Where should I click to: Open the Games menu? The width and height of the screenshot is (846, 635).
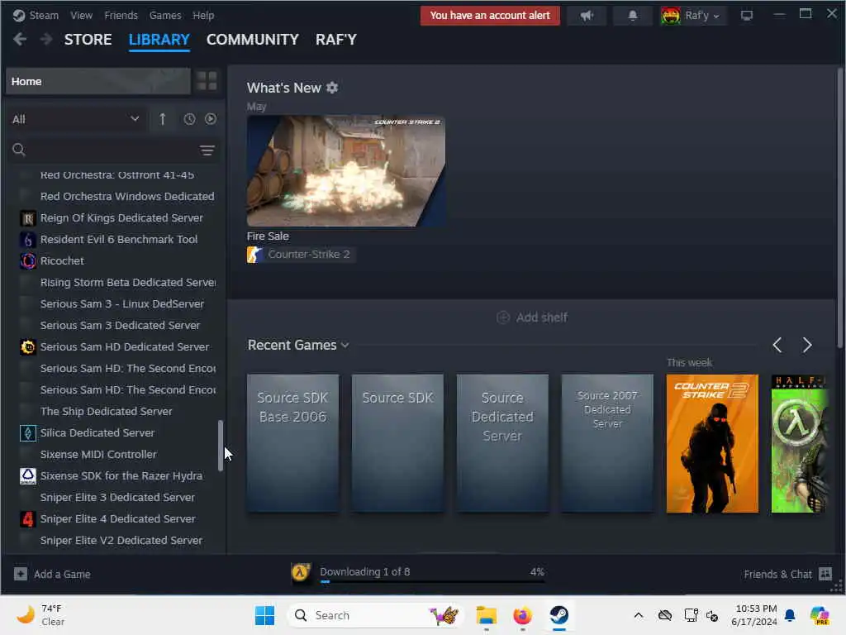(165, 15)
